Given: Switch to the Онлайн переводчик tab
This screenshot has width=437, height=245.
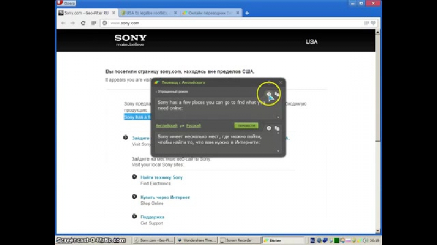Looking at the screenshot, I should click(x=211, y=13).
